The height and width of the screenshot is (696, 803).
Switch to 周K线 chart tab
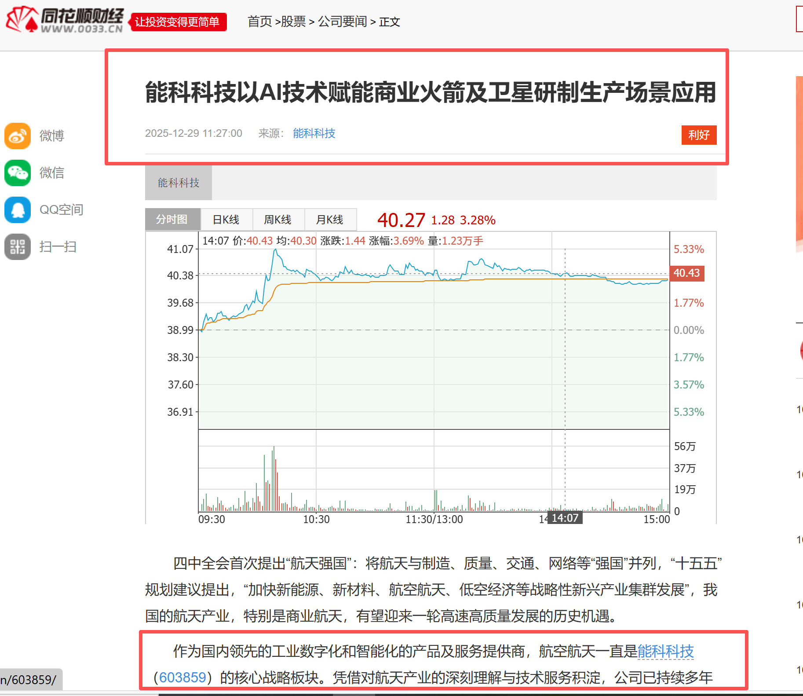278,219
